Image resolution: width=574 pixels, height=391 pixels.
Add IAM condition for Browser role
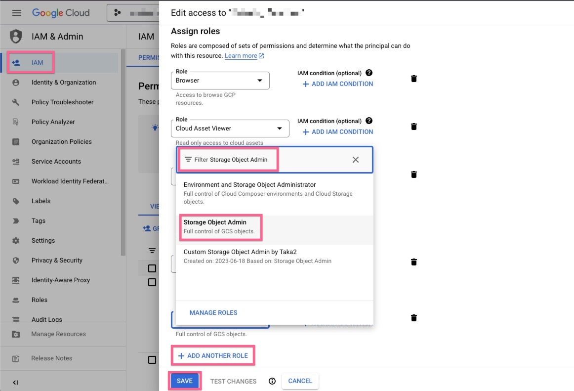pos(338,84)
